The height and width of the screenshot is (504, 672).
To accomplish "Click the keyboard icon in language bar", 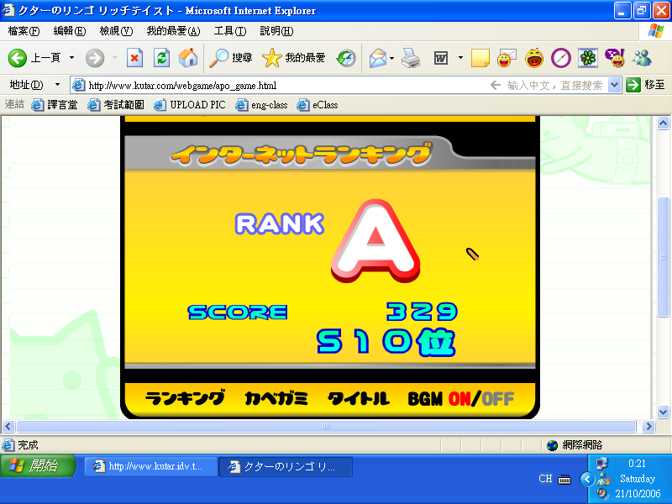I will [564, 479].
